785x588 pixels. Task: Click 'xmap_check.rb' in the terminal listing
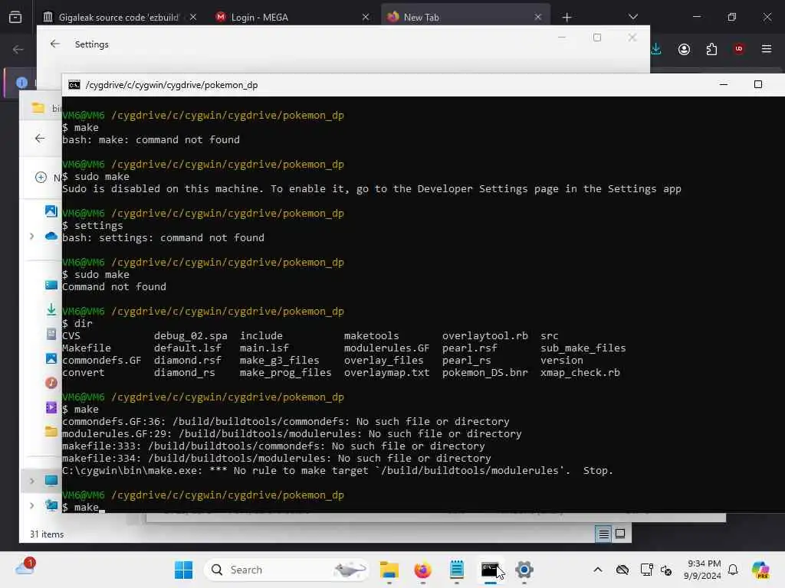(580, 373)
